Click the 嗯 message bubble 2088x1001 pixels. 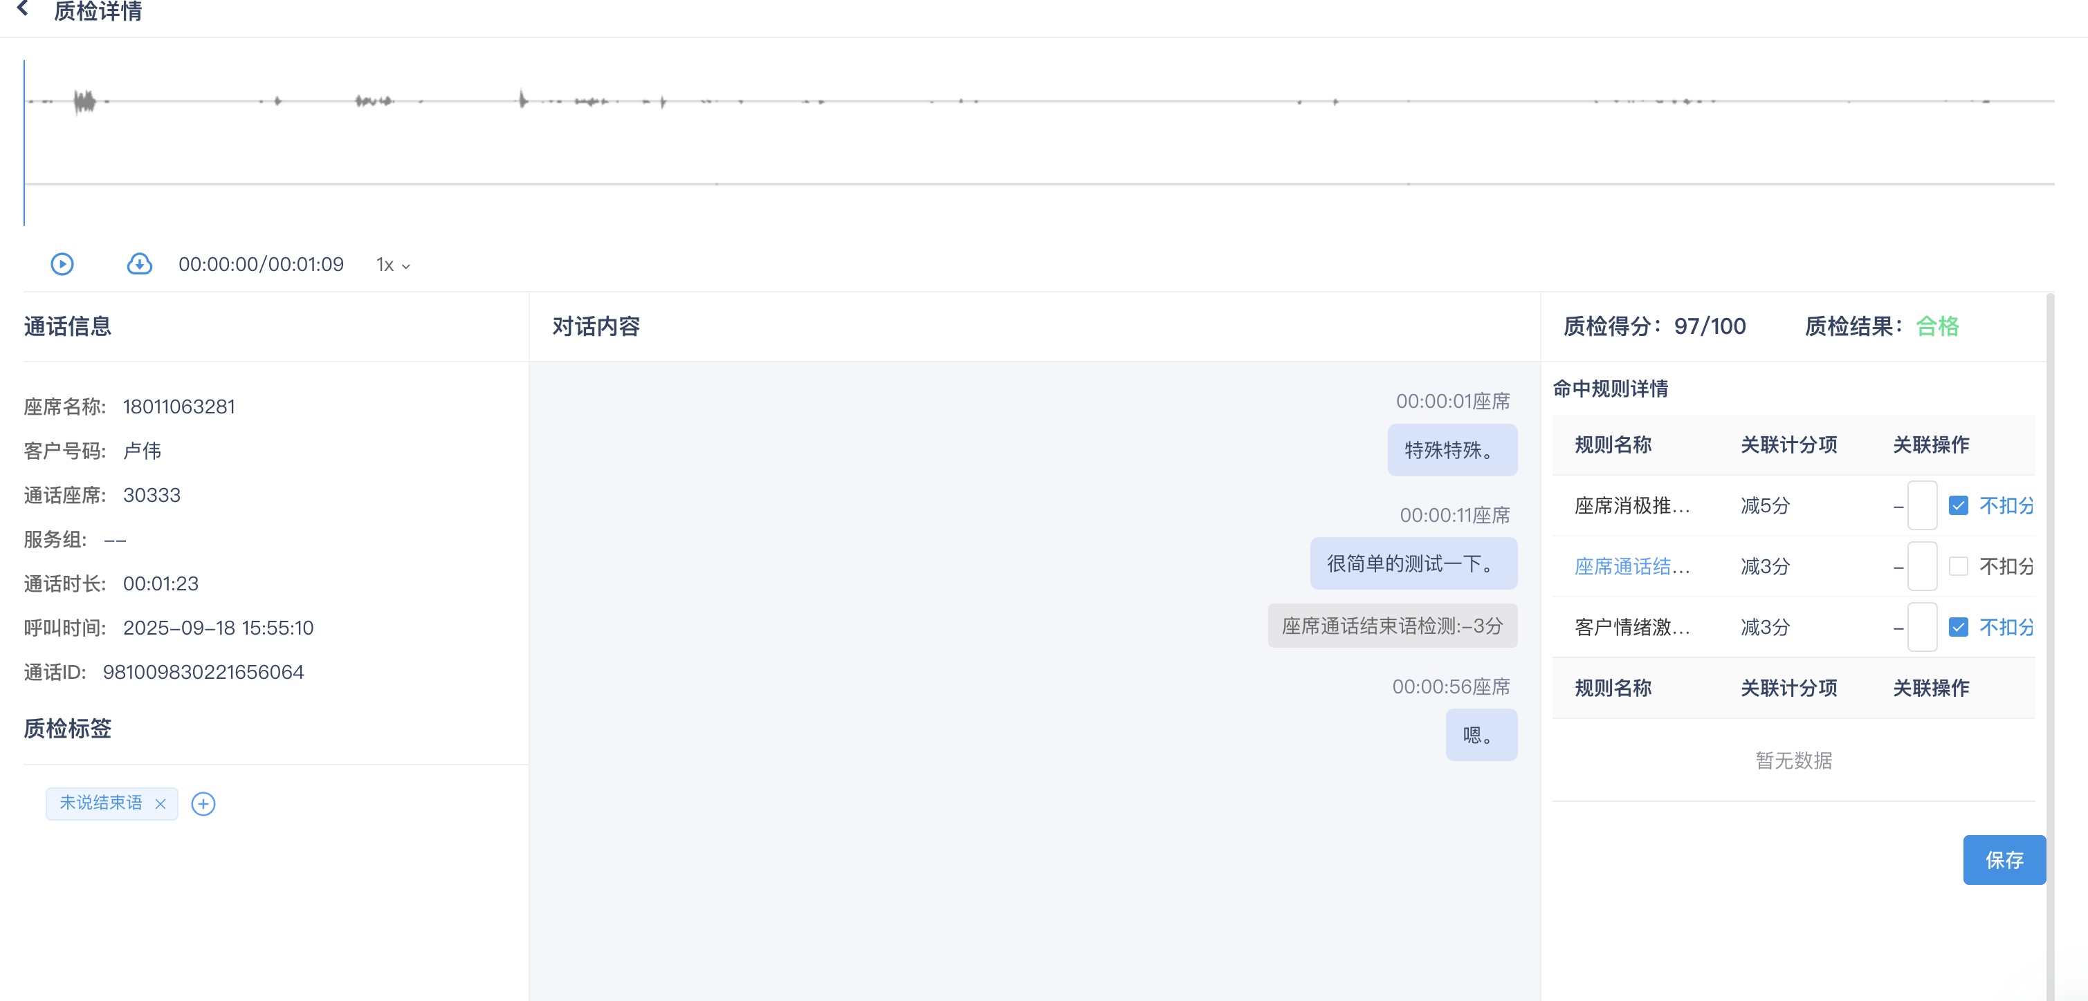[x=1480, y=735]
